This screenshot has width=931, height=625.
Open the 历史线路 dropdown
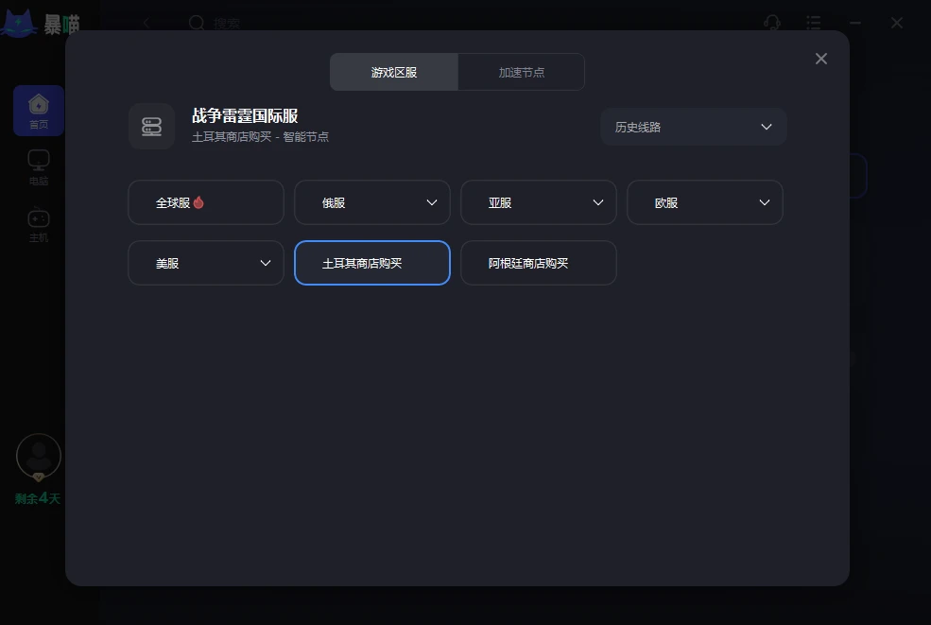click(694, 127)
